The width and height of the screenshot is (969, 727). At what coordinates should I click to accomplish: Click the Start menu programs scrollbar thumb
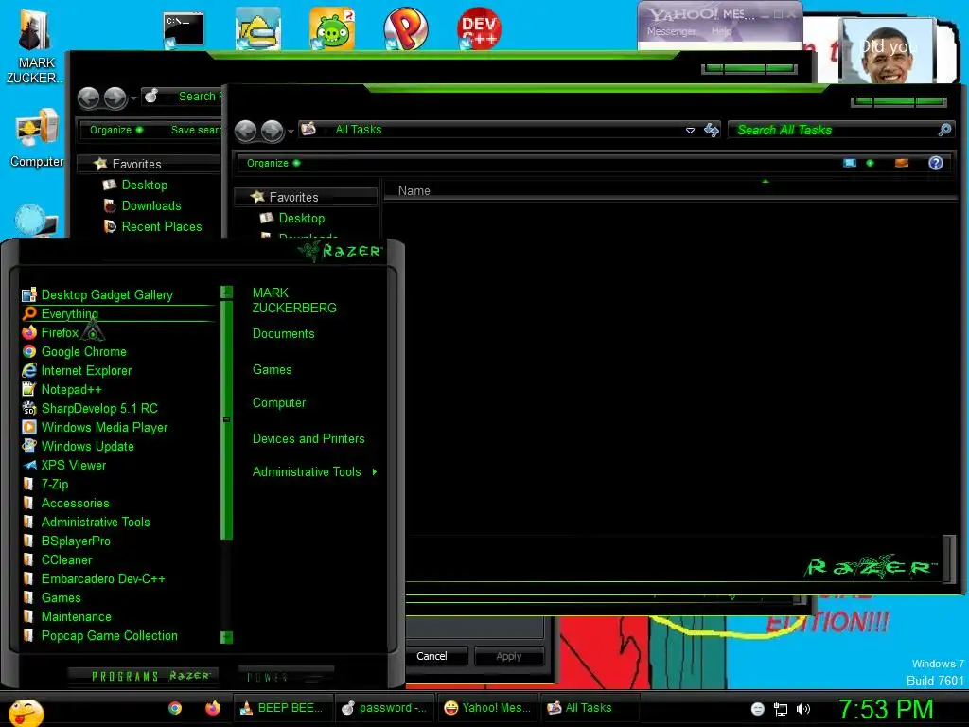[x=227, y=419]
